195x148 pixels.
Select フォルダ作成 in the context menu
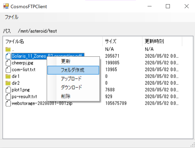(x=73, y=70)
